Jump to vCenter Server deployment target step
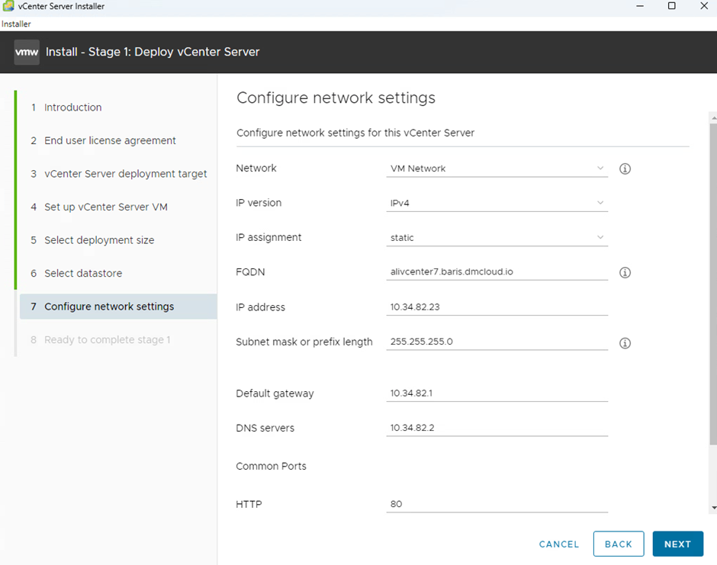717x565 pixels. (125, 174)
